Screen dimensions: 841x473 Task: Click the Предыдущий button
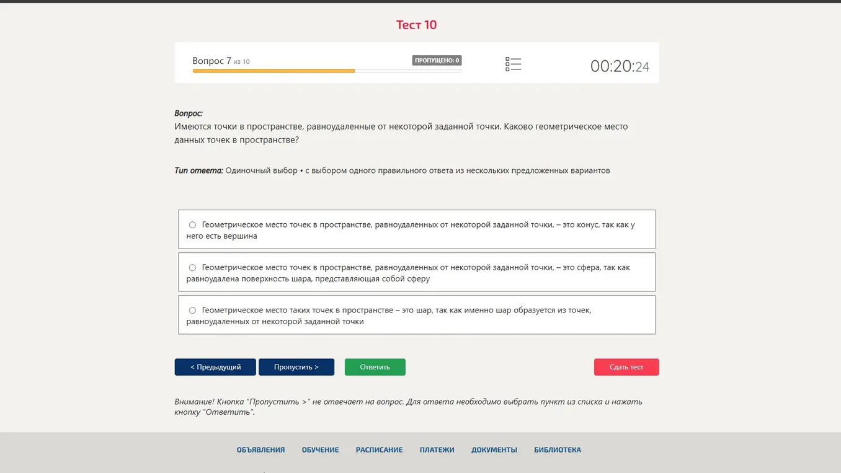click(x=215, y=367)
